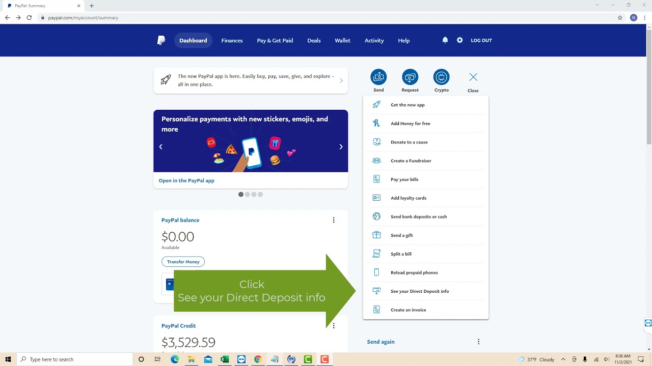Screen dimensions: 652x366
Task: Click the Crypto icon
Action: click(x=442, y=77)
